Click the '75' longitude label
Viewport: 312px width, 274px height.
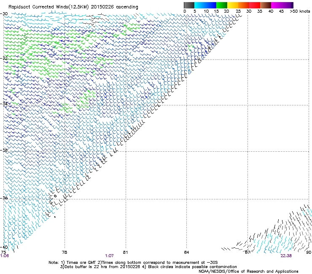click(3, 253)
